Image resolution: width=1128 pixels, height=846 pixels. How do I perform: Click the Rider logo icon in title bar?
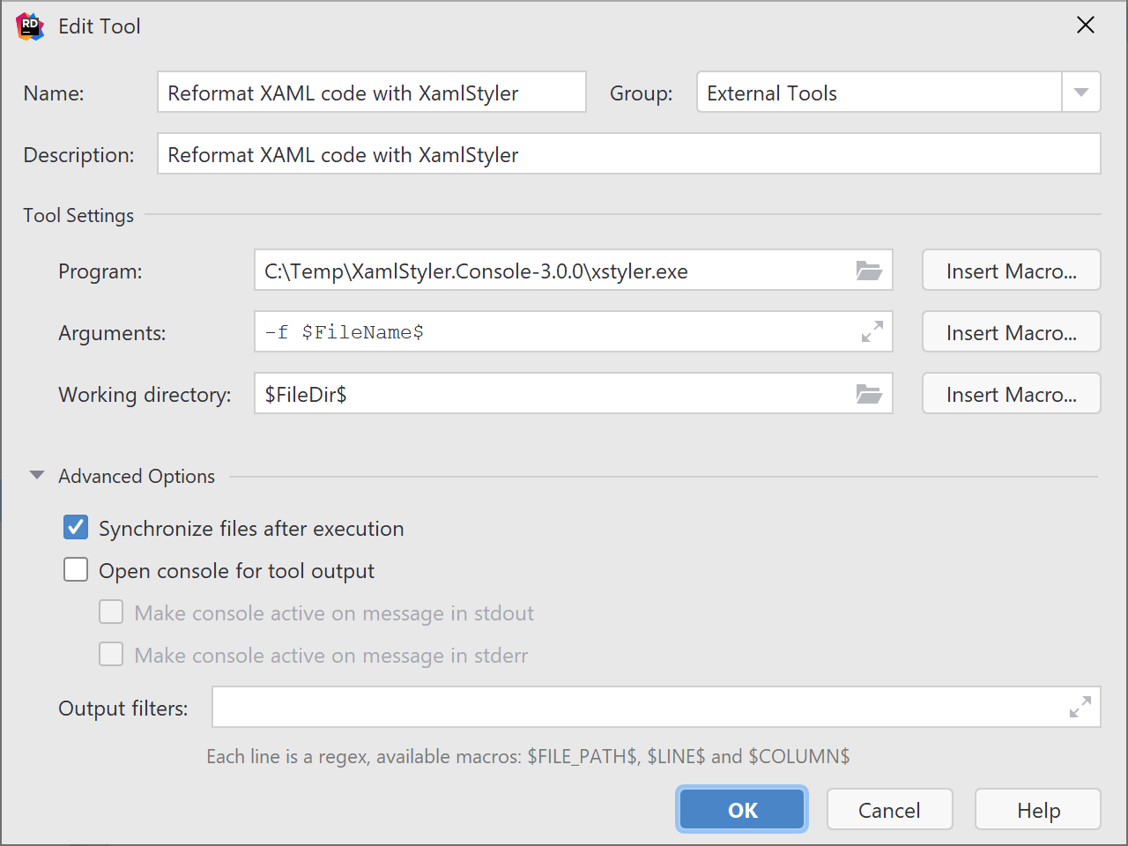click(x=30, y=26)
